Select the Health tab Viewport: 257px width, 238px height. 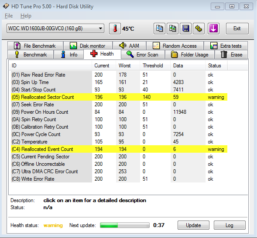pyautogui.click(x=102, y=54)
